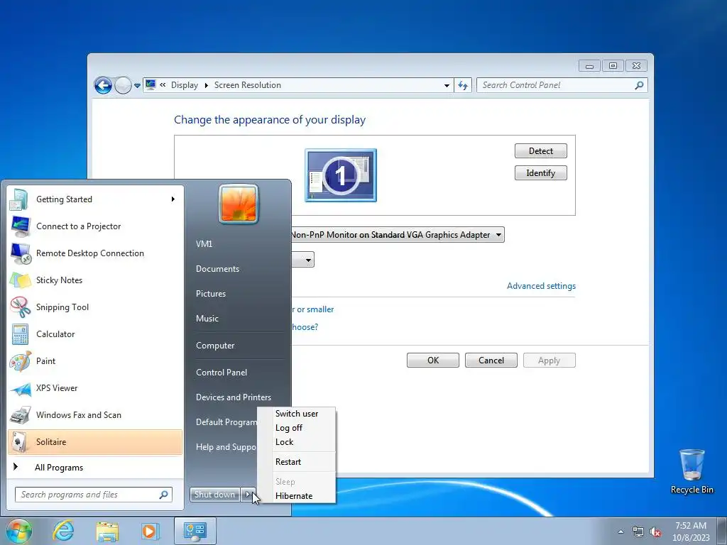Open Getting Started from Start menu
The image size is (727, 545).
point(94,199)
